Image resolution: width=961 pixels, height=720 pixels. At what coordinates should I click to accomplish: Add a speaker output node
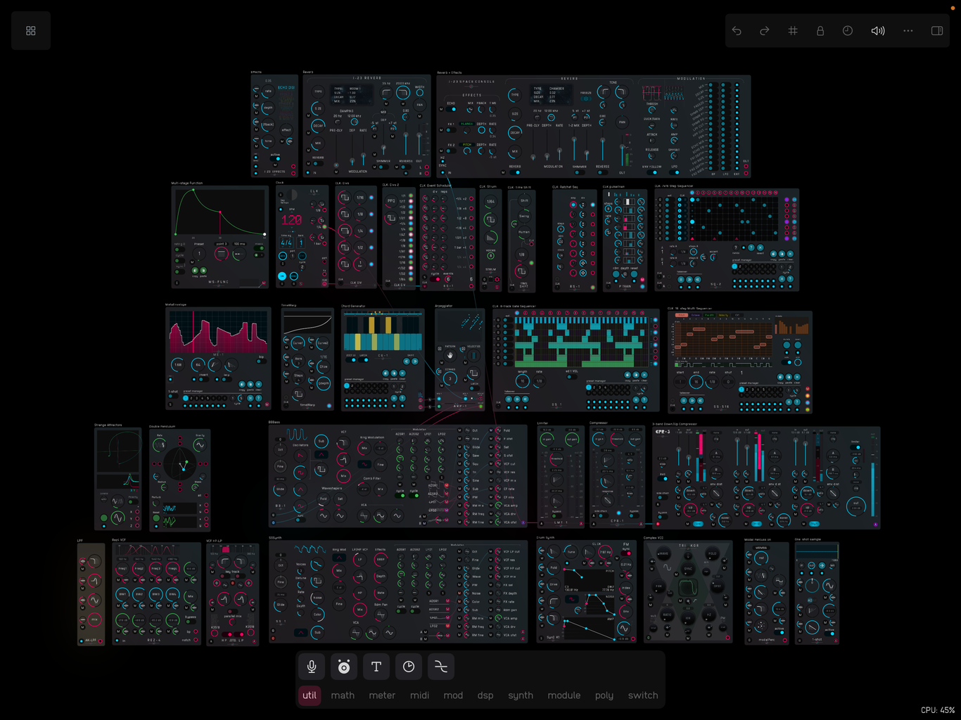344,667
